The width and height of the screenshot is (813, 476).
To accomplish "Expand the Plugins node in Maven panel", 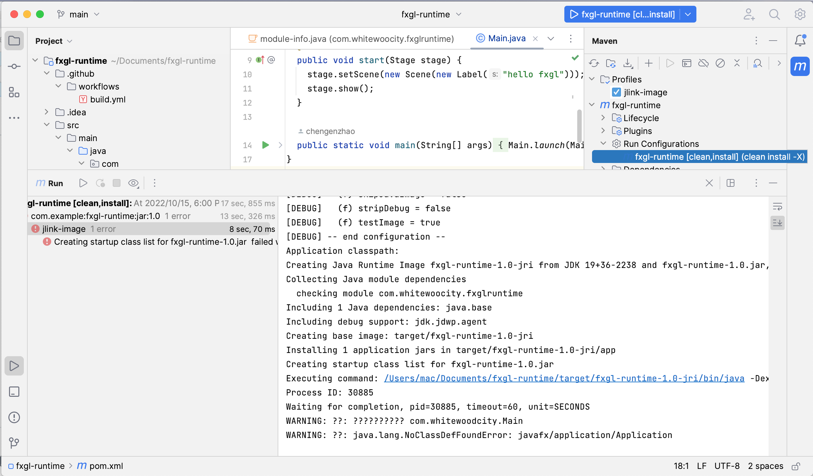I will coord(603,131).
